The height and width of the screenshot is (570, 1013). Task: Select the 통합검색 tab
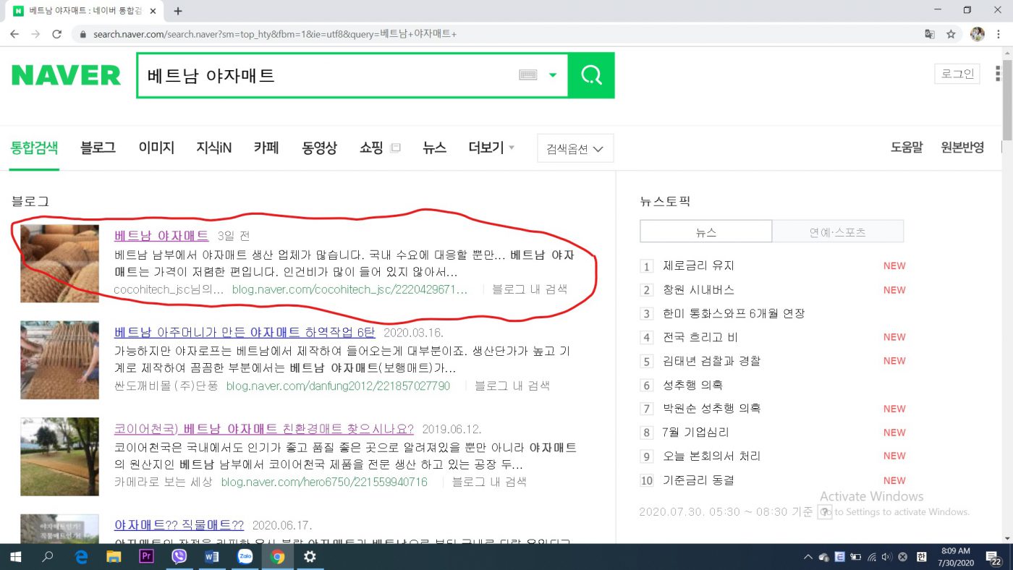(x=34, y=148)
